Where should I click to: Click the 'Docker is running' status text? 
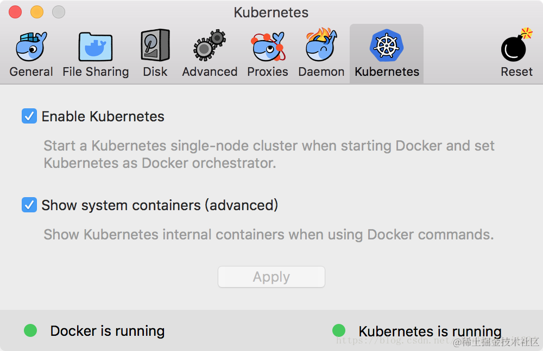click(x=108, y=331)
